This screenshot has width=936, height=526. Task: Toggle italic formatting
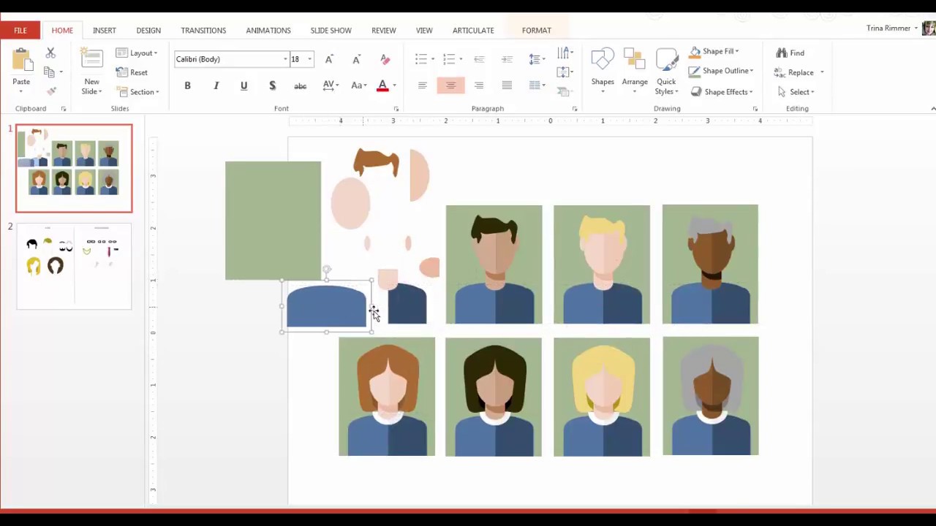coord(216,85)
